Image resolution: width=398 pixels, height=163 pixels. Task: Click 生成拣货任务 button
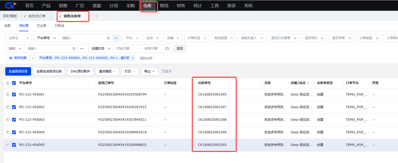tap(18, 71)
